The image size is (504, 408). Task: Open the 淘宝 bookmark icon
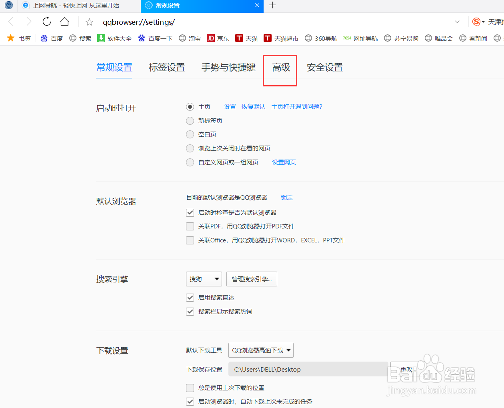[182, 38]
